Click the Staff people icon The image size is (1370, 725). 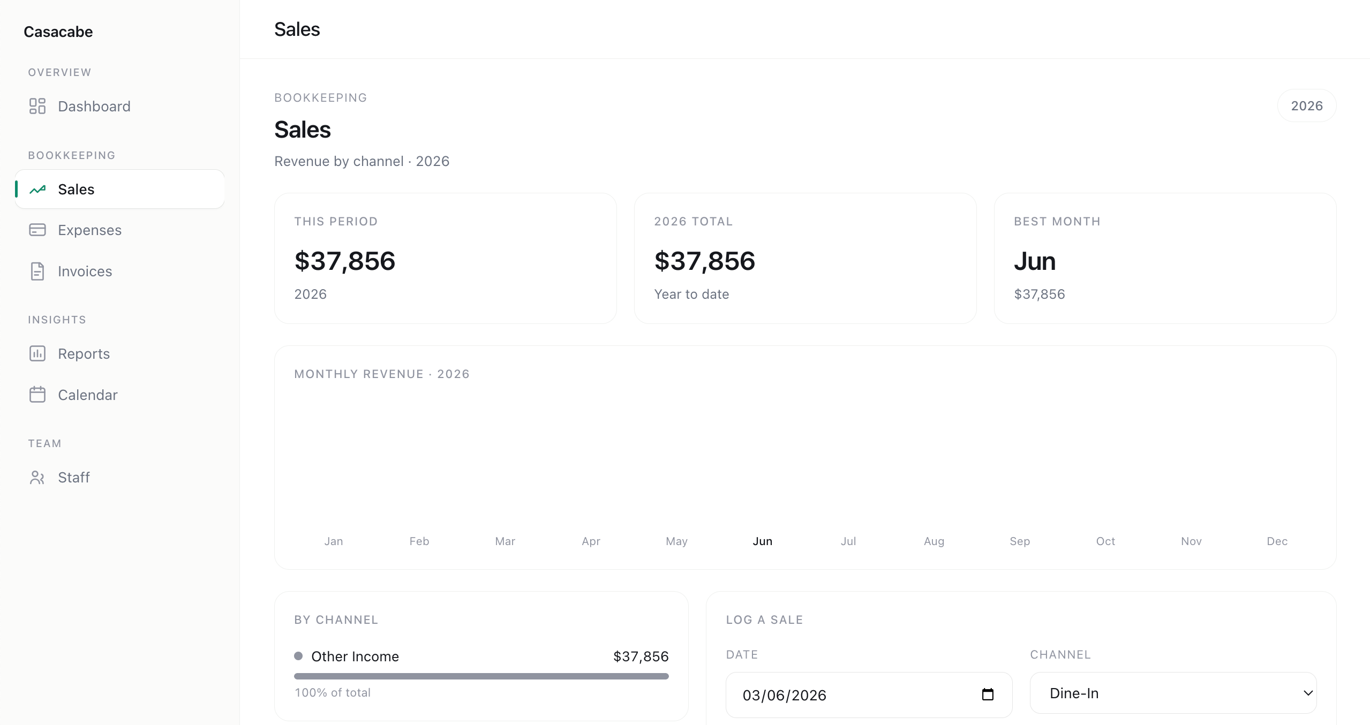[x=37, y=477]
